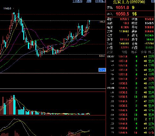
Task: Click the 现手 column header in tick list
Action: [134, 52]
